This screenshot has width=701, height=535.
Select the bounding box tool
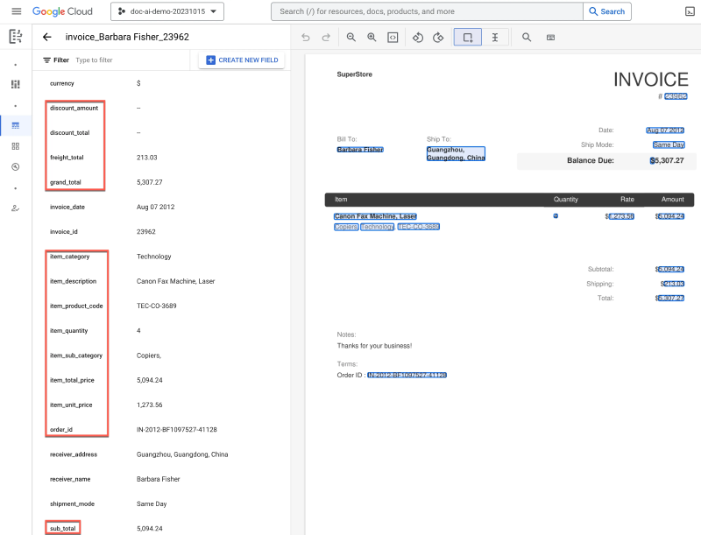[x=468, y=37]
